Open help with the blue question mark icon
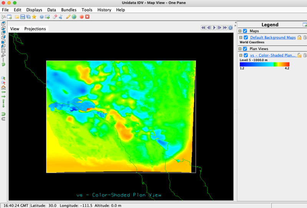Screen dimensions: 307x208 (x=41, y=17)
